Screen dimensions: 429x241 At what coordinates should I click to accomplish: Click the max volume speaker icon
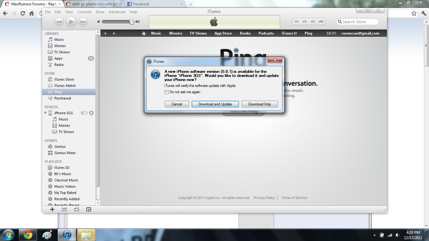pos(137,22)
